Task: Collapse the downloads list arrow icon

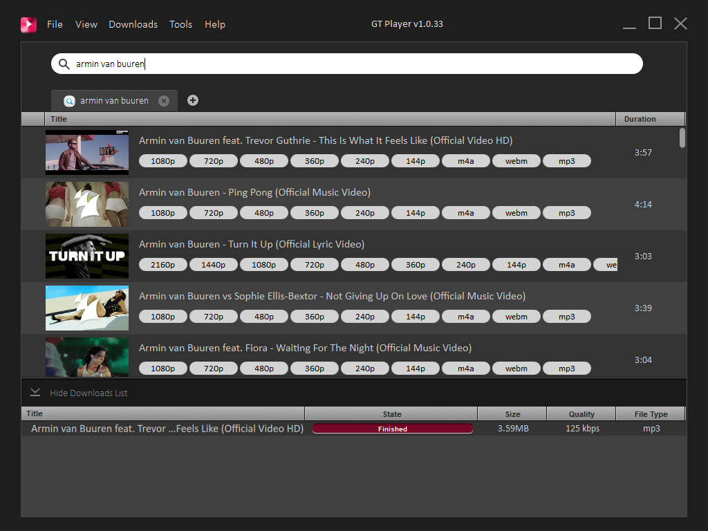Action: coord(35,393)
